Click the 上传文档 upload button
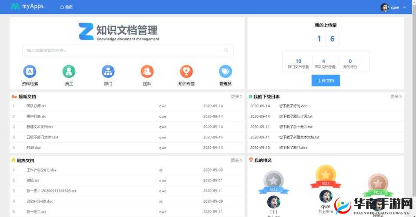Viewport: 416px width, 217px height. [x=326, y=81]
